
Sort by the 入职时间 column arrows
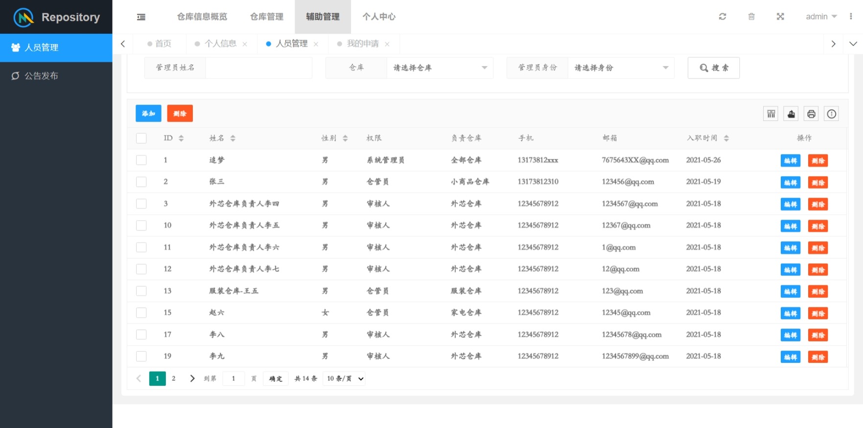726,138
